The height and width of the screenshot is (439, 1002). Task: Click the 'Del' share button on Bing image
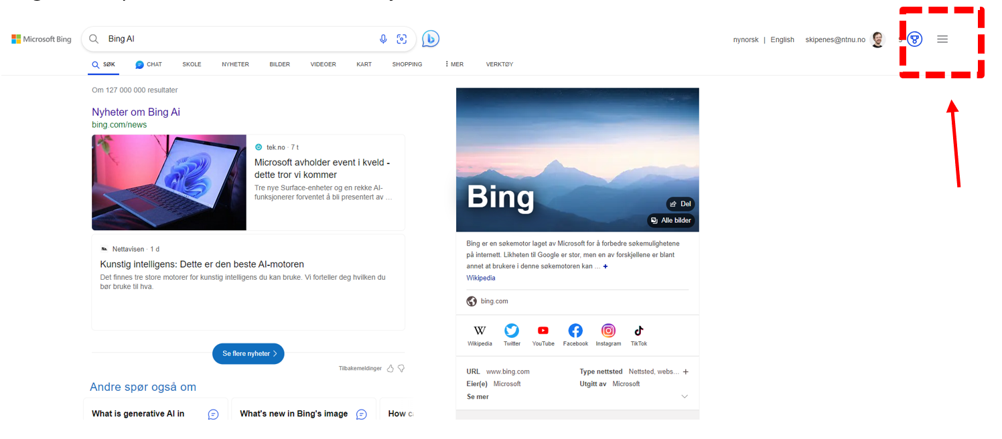[x=680, y=203]
